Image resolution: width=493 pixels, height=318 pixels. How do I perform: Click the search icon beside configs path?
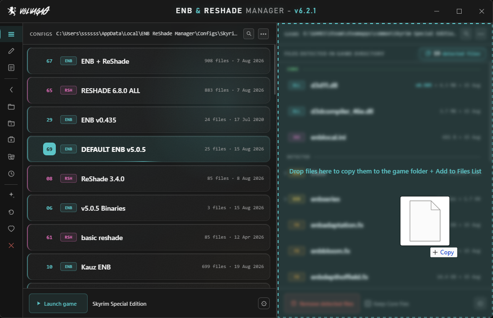coord(249,34)
